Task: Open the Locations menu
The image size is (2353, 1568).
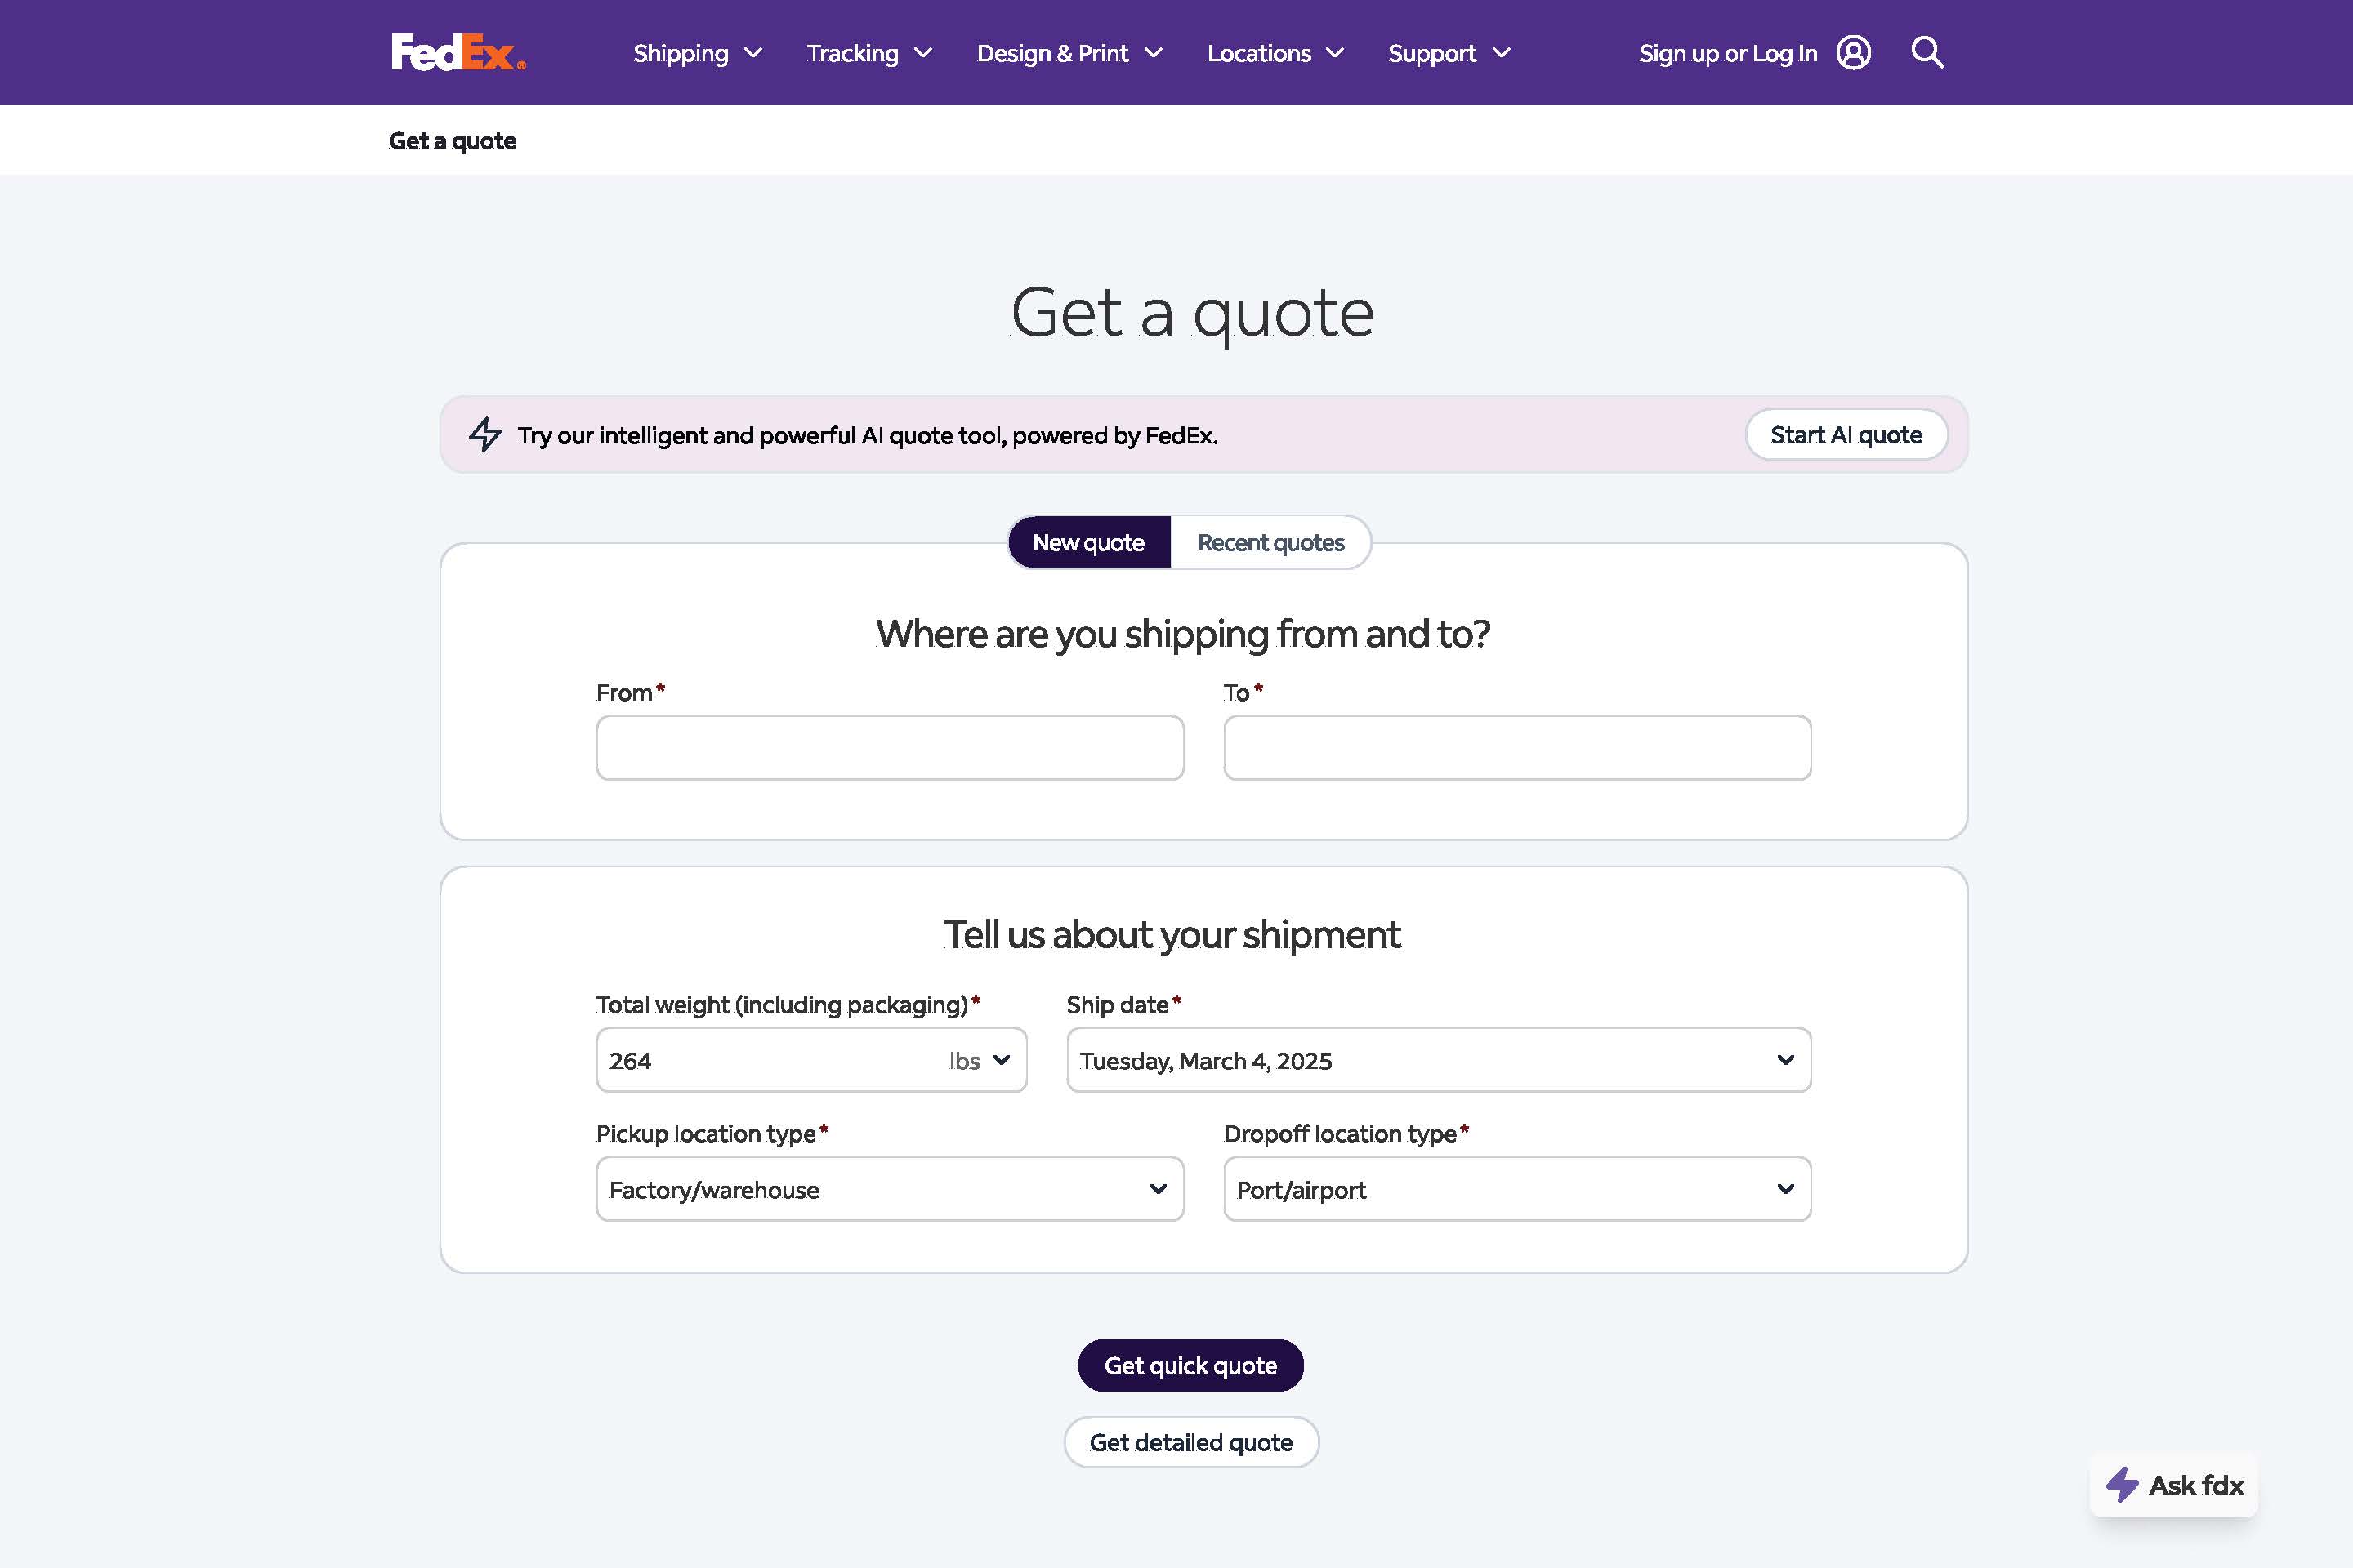Action: click(x=1275, y=53)
